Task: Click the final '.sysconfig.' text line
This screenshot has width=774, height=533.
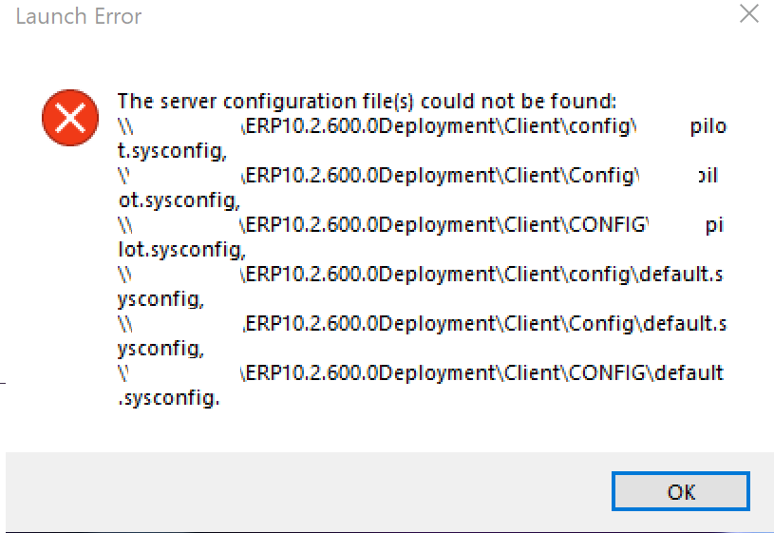Action: [168, 398]
